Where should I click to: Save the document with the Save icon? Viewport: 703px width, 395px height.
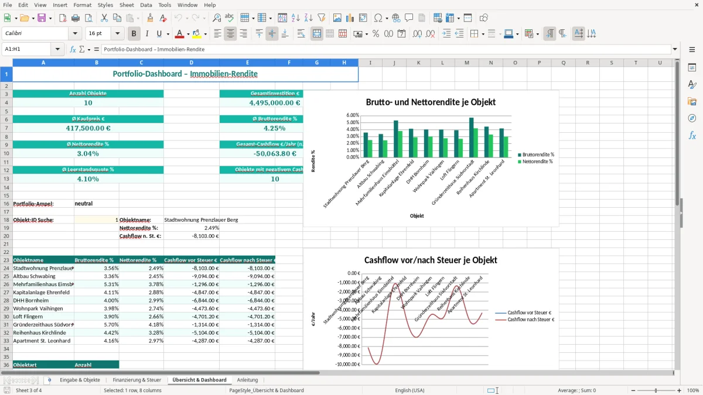[x=42, y=18]
